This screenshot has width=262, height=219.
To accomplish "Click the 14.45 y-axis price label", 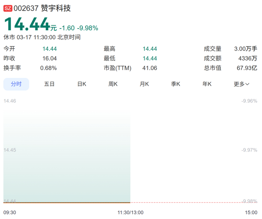I will [x=10, y=150].
